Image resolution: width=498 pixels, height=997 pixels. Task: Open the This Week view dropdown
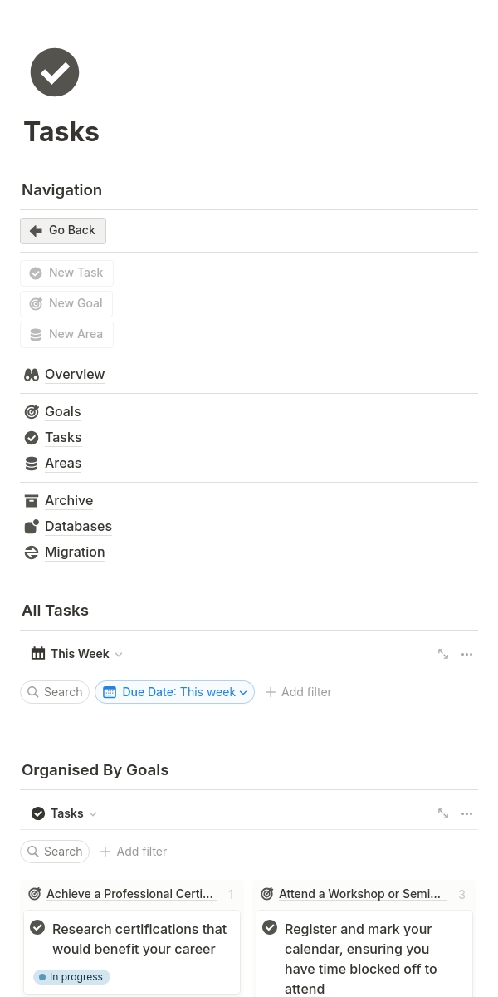tap(76, 654)
